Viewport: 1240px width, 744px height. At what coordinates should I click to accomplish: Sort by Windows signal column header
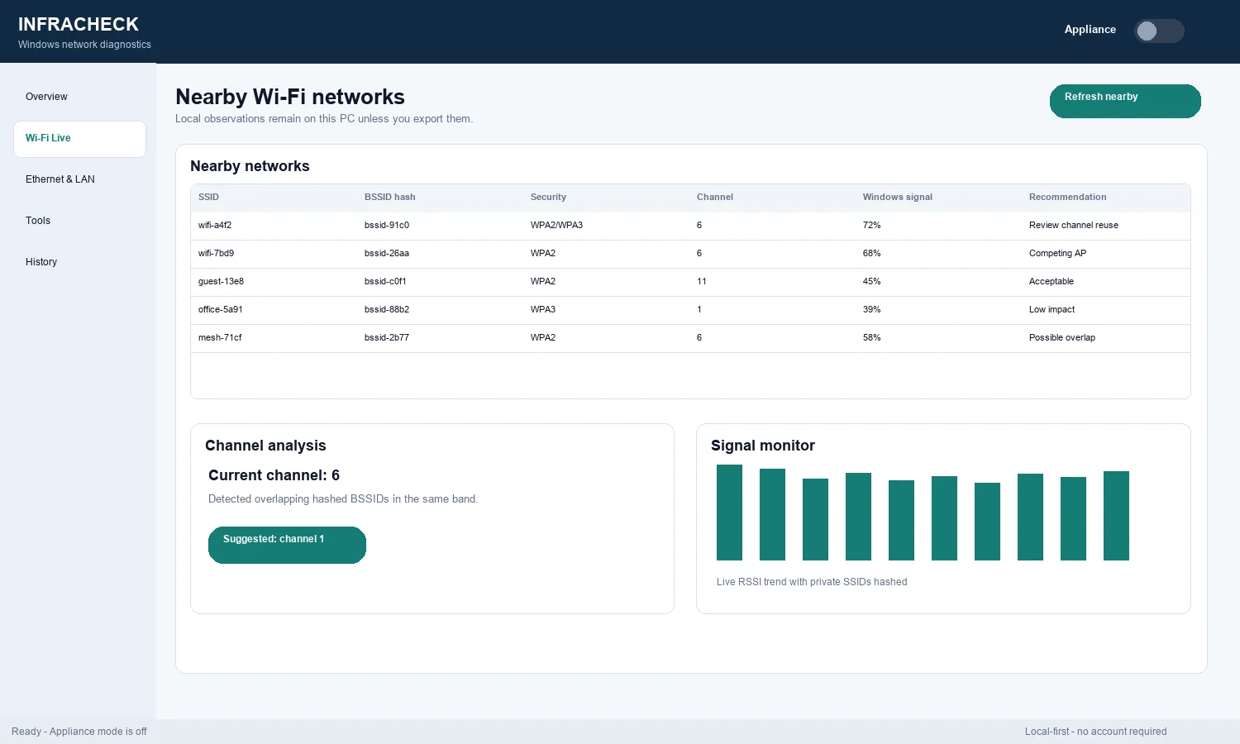897,198
